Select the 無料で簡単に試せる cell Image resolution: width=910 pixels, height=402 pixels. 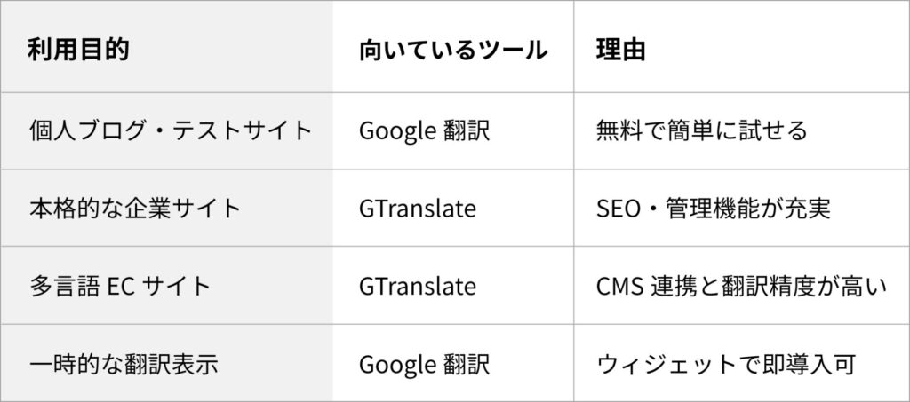[x=701, y=130]
